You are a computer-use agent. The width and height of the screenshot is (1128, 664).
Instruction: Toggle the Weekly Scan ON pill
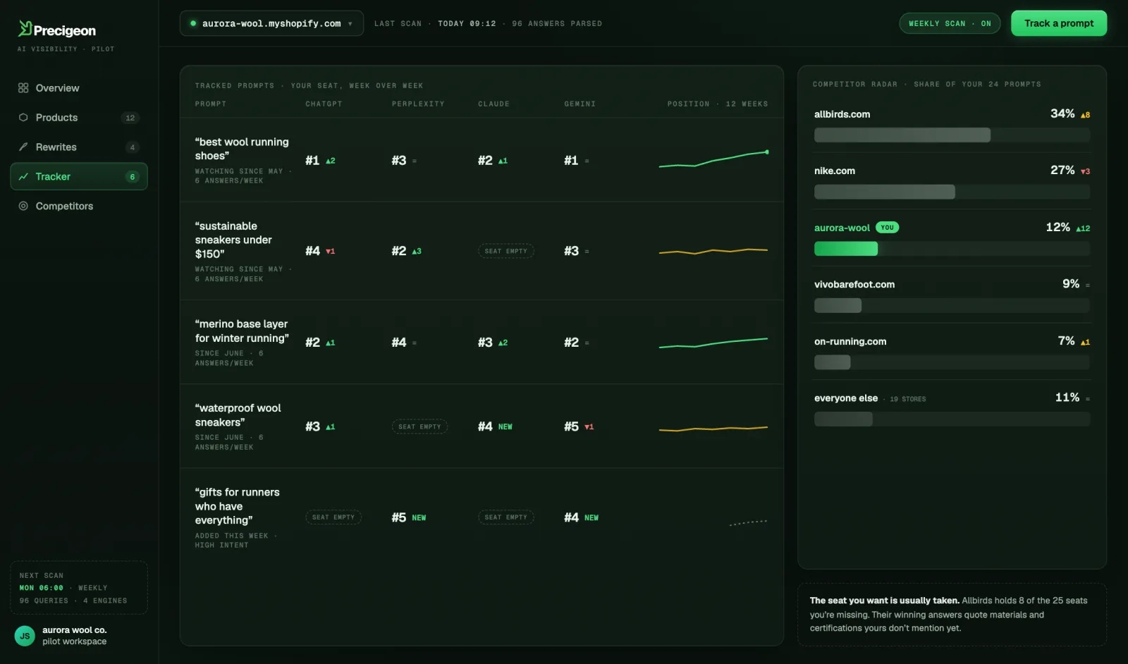950,23
